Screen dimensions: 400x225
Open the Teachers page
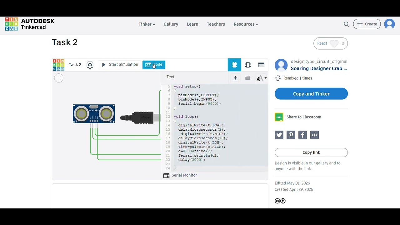point(216,24)
